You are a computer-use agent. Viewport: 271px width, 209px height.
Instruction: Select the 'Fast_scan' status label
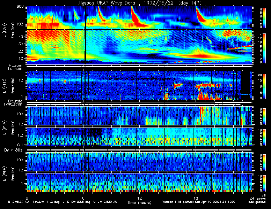(13, 104)
